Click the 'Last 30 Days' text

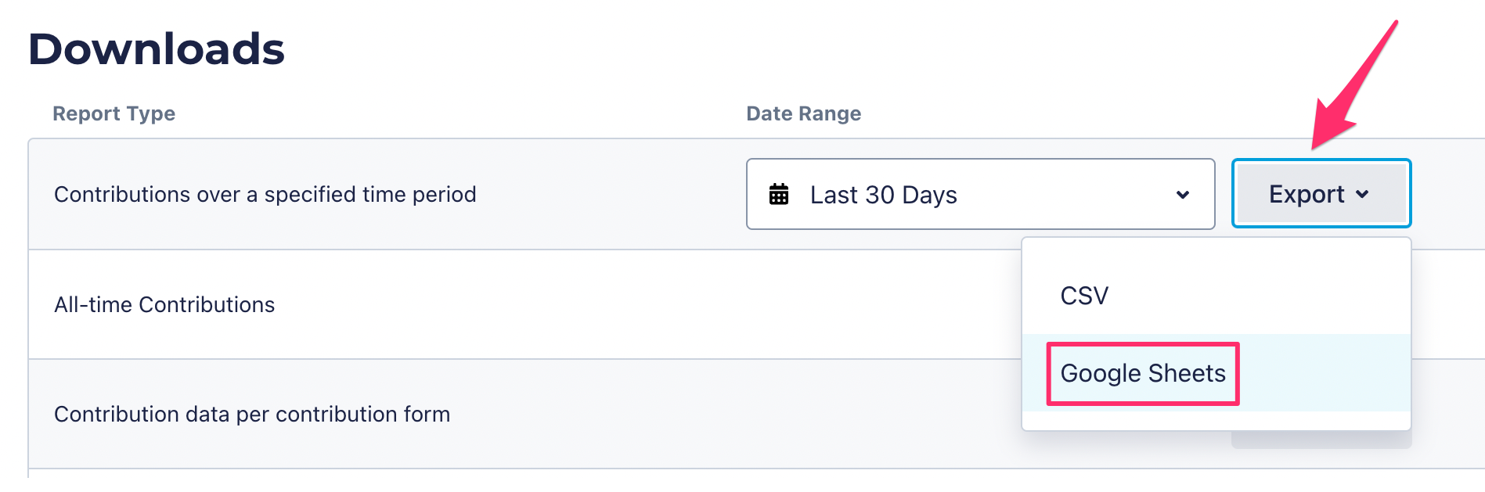883,195
